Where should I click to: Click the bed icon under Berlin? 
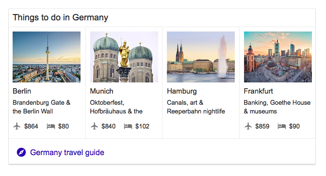(x=51, y=126)
